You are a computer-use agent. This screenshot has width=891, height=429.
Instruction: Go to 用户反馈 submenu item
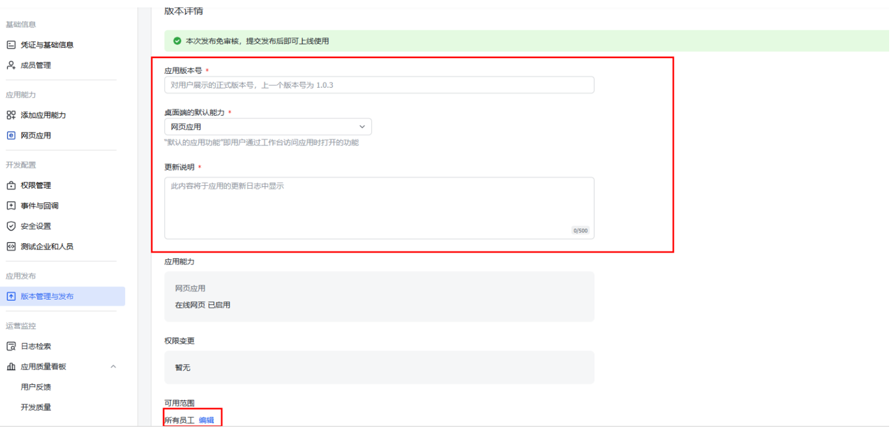click(x=36, y=387)
